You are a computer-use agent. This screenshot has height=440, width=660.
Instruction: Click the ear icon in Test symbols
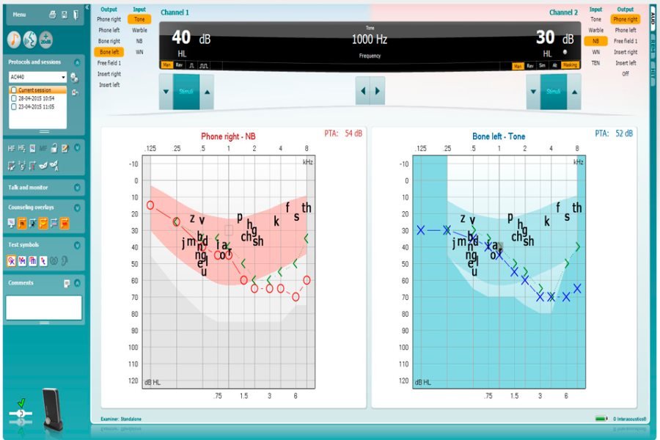(x=65, y=260)
